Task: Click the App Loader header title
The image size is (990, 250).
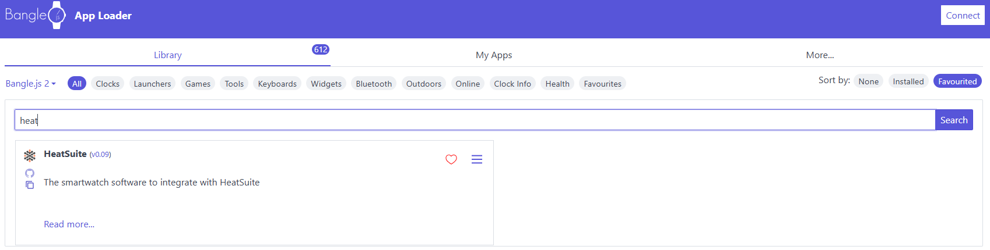Action: click(103, 16)
